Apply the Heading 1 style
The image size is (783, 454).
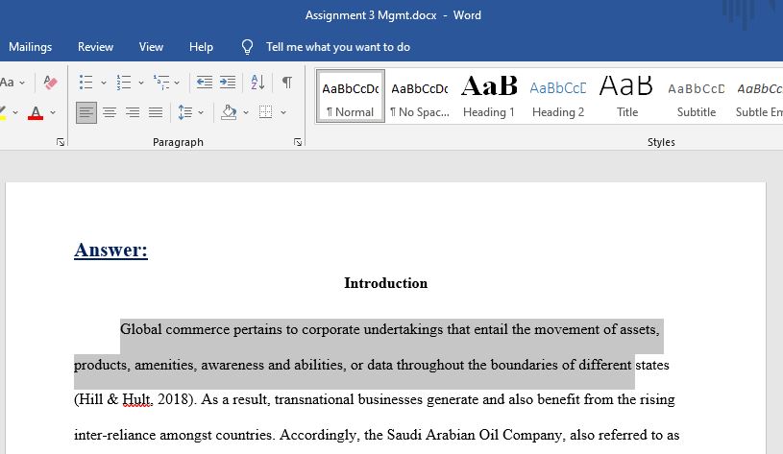pyautogui.click(x=489, y=96)
